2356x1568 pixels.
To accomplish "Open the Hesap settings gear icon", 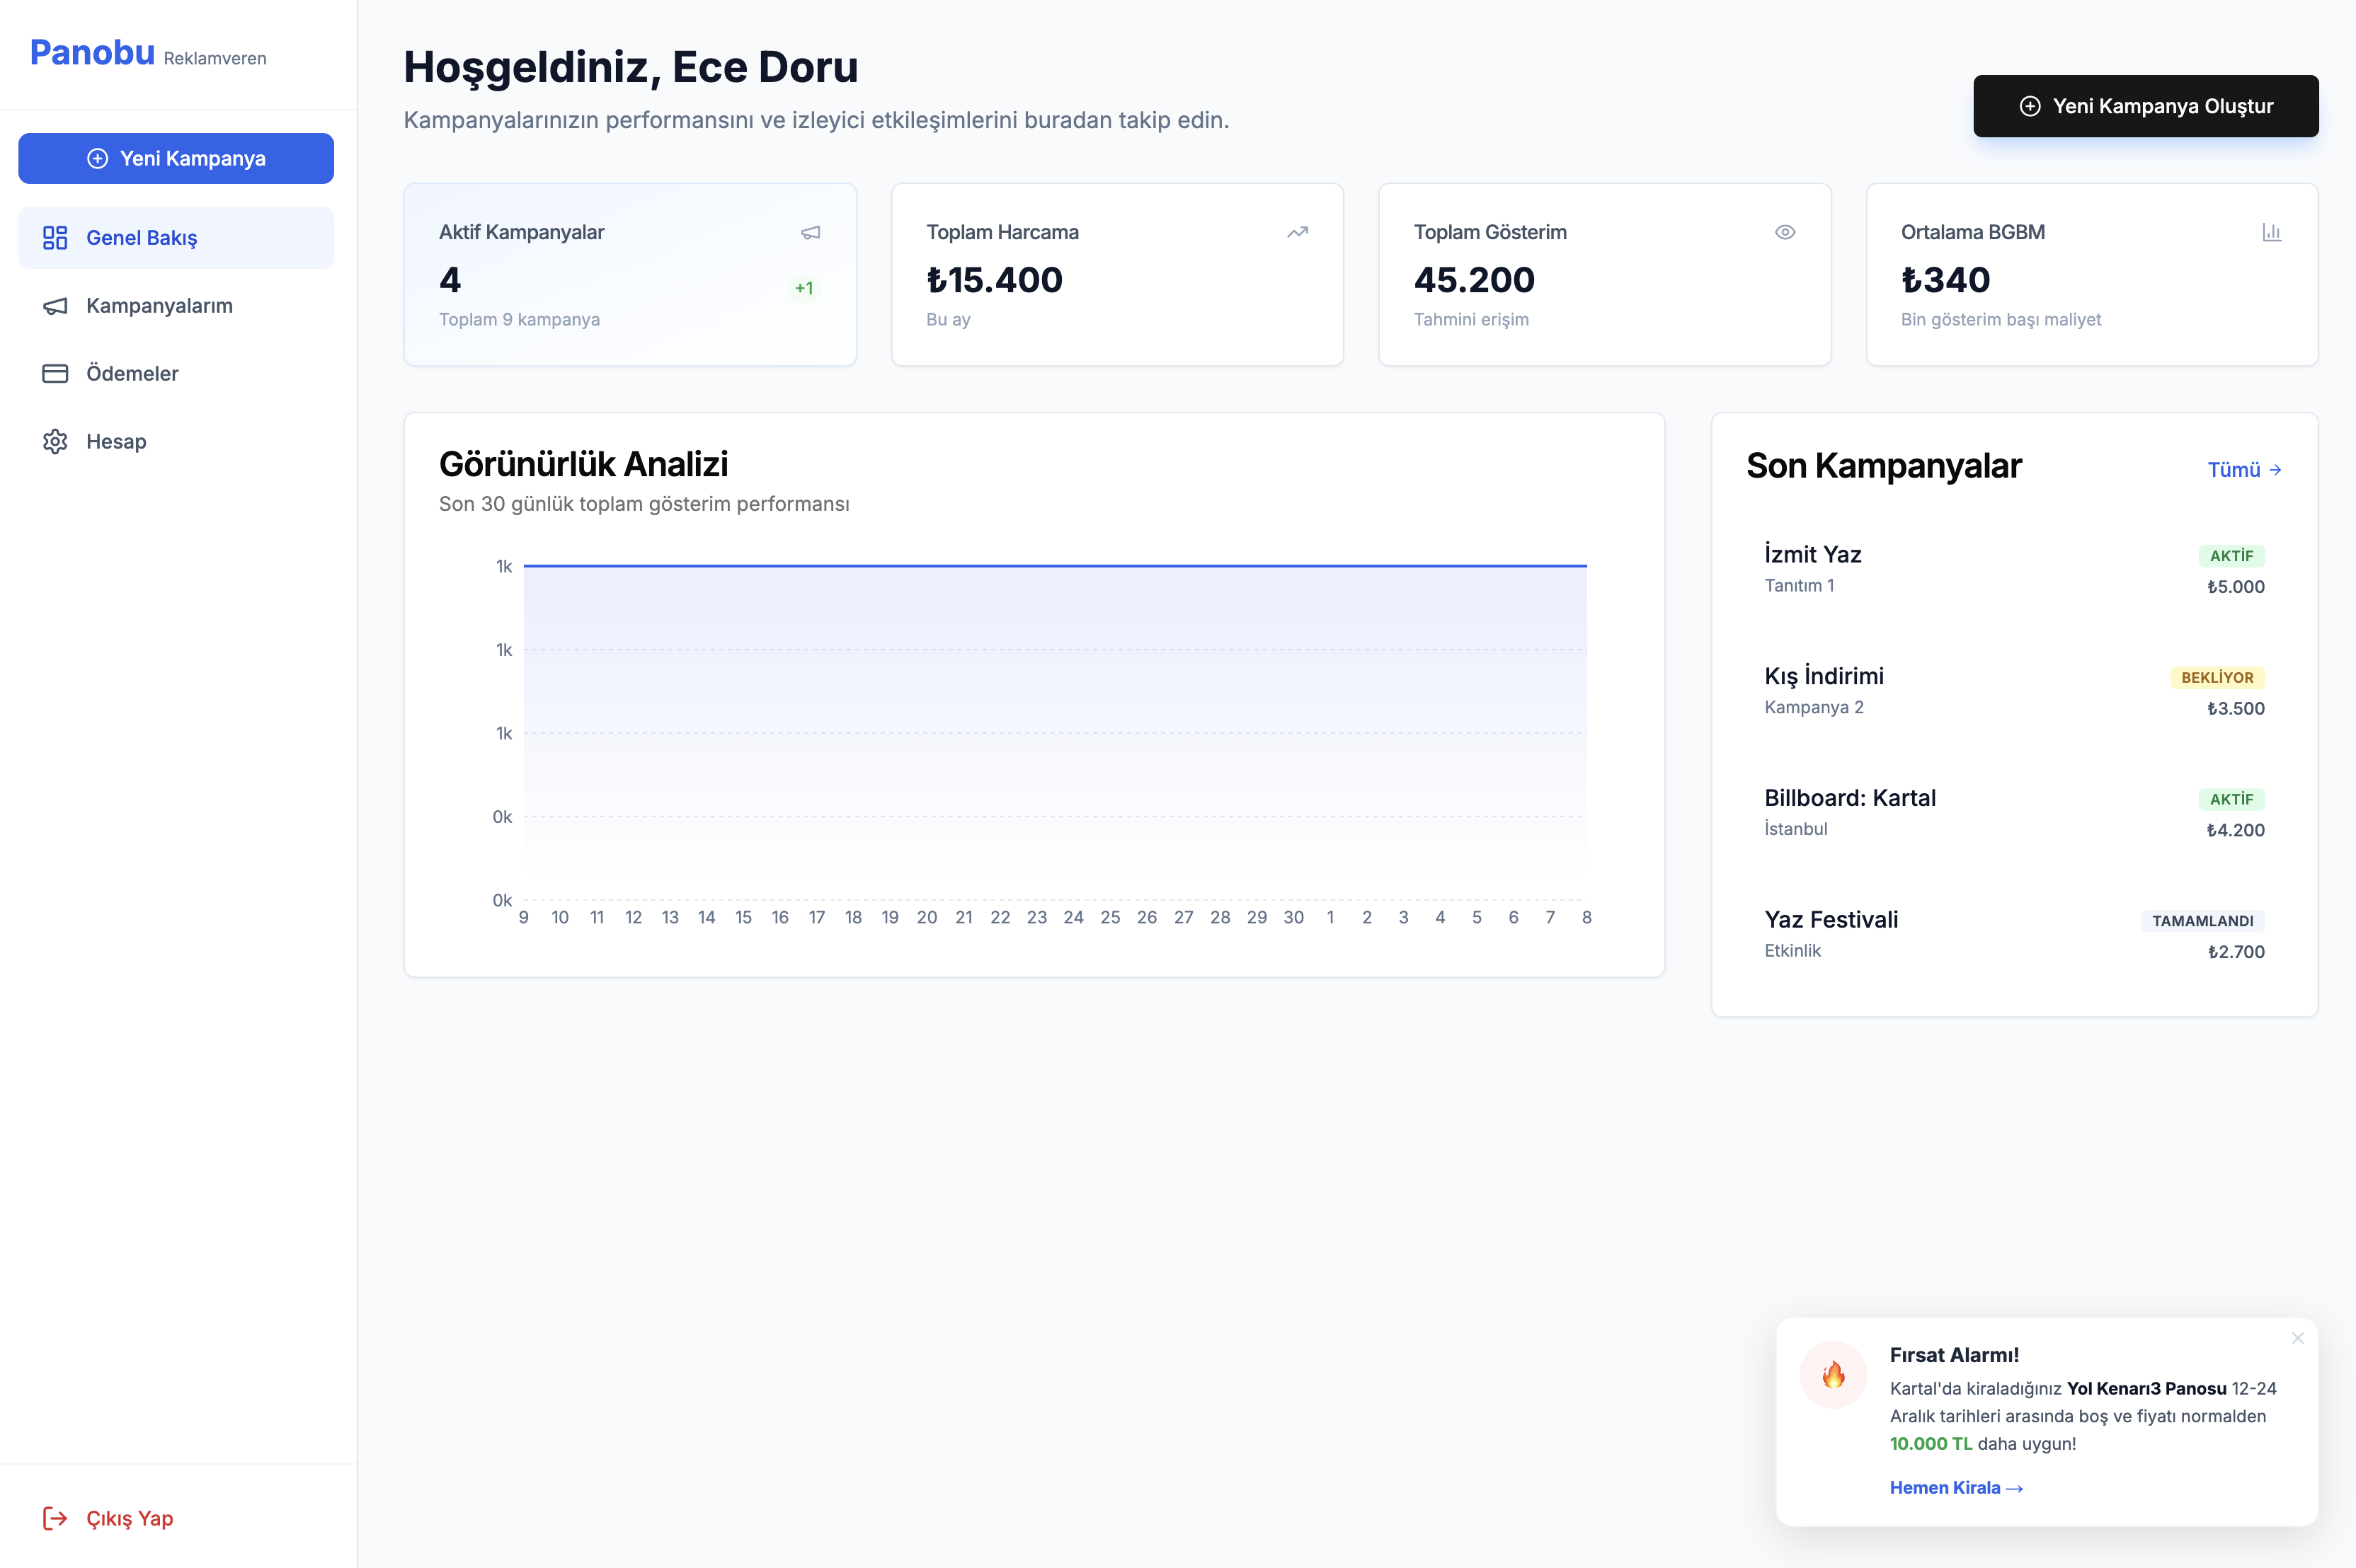I will [55, 440].
